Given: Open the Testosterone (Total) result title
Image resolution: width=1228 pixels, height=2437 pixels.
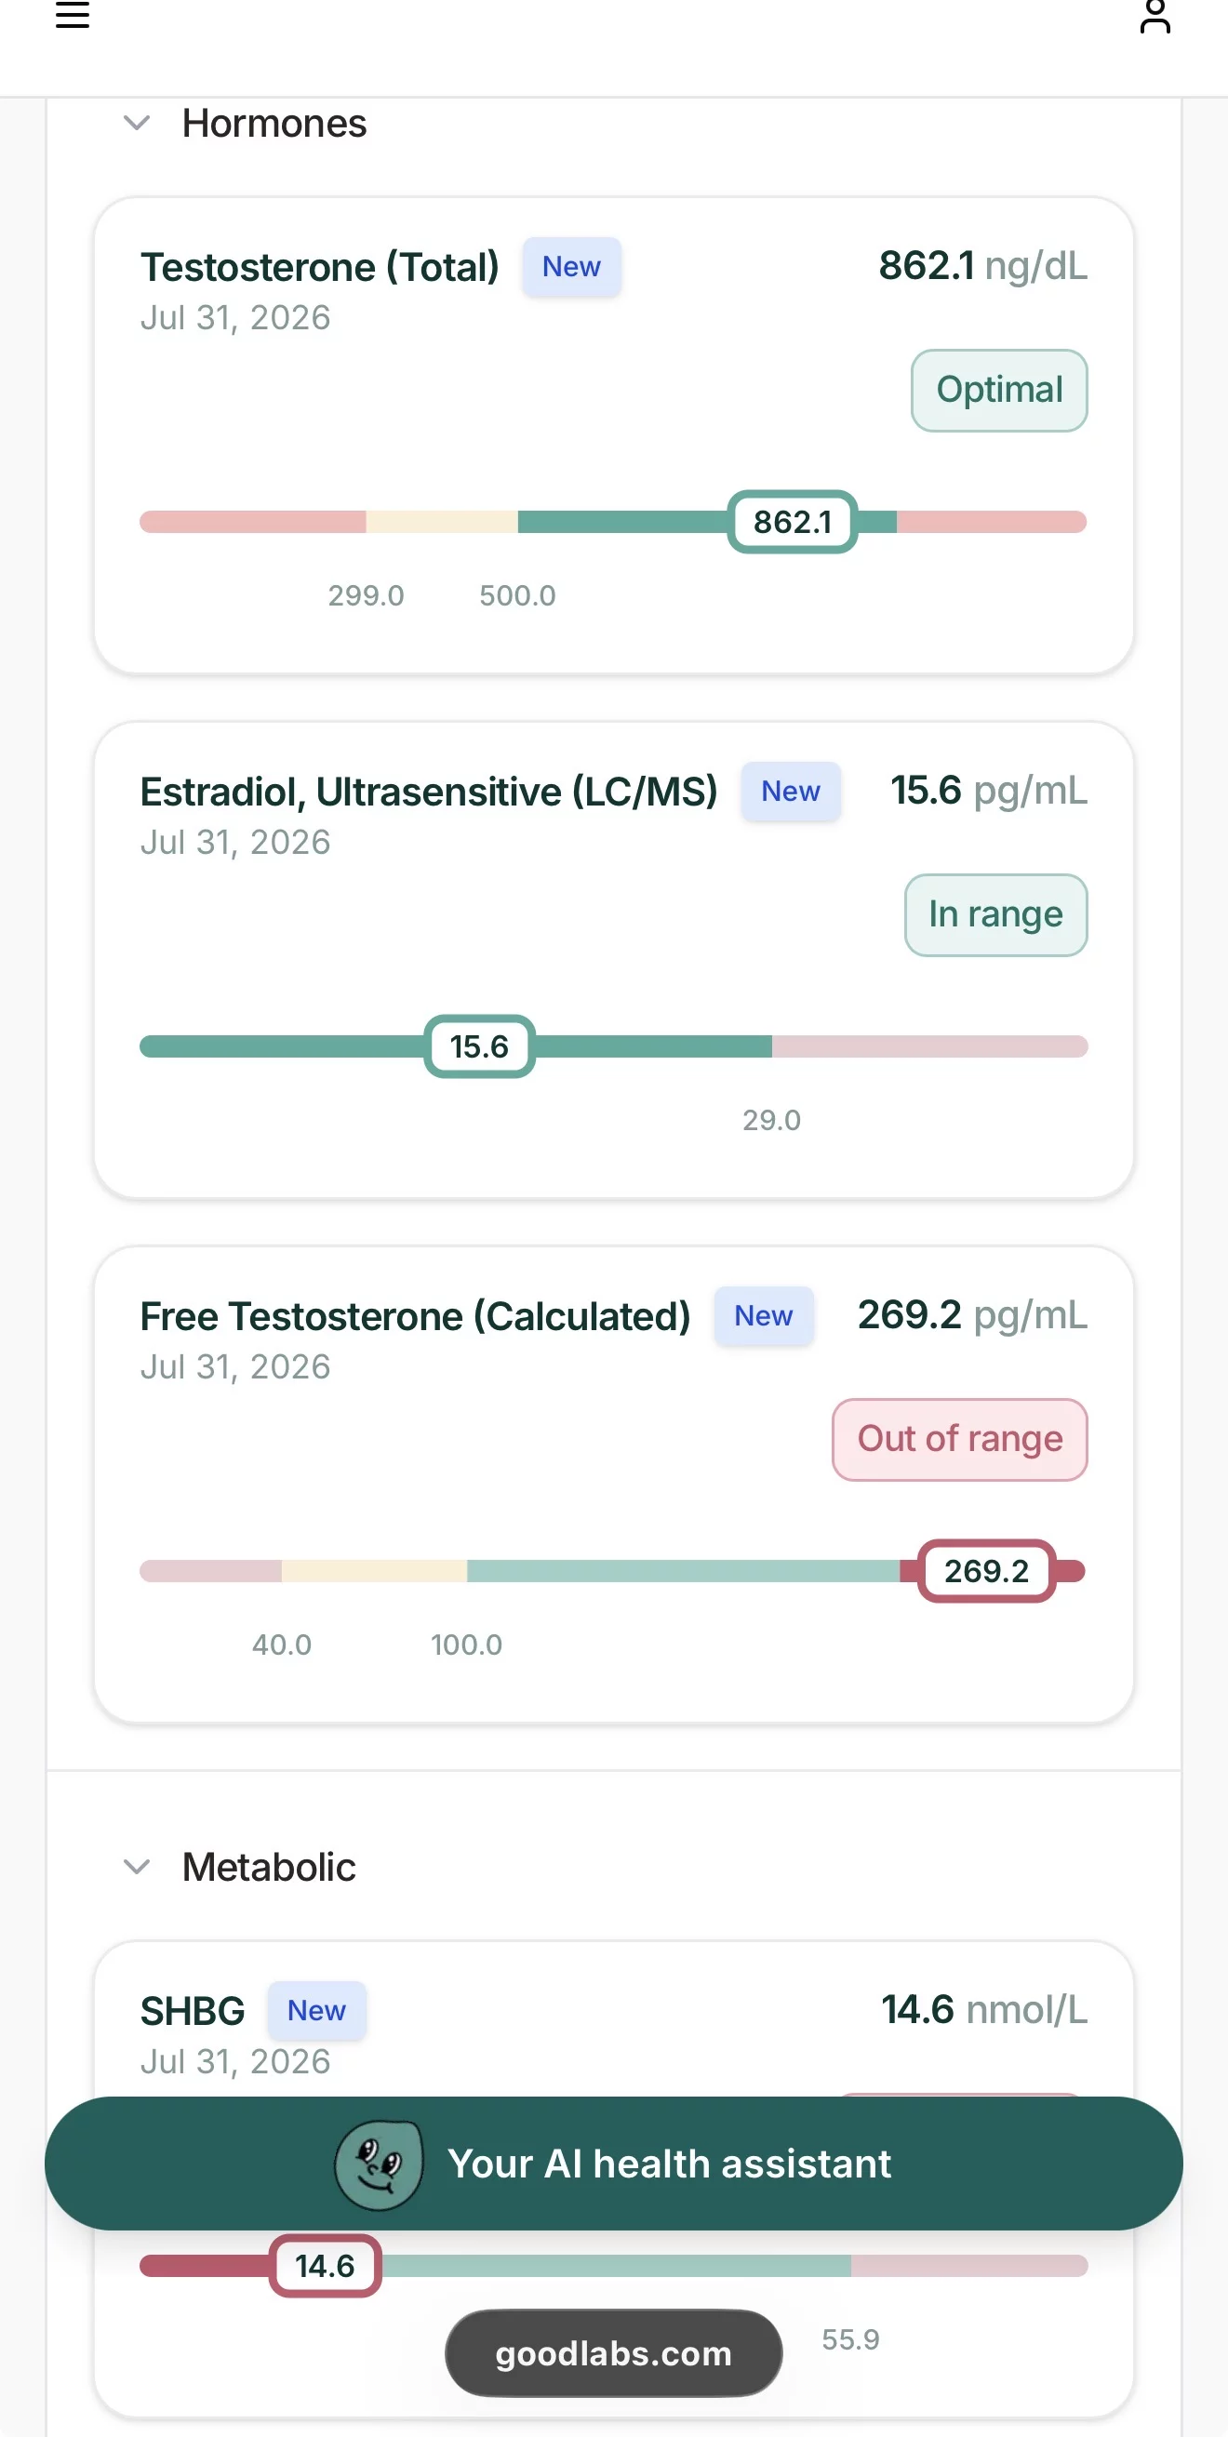Looking at the screenshot, I should point(320,267).
